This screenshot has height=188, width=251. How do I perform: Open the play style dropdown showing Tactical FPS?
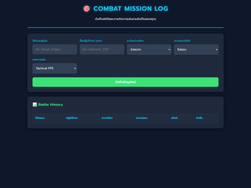[54, 68]
